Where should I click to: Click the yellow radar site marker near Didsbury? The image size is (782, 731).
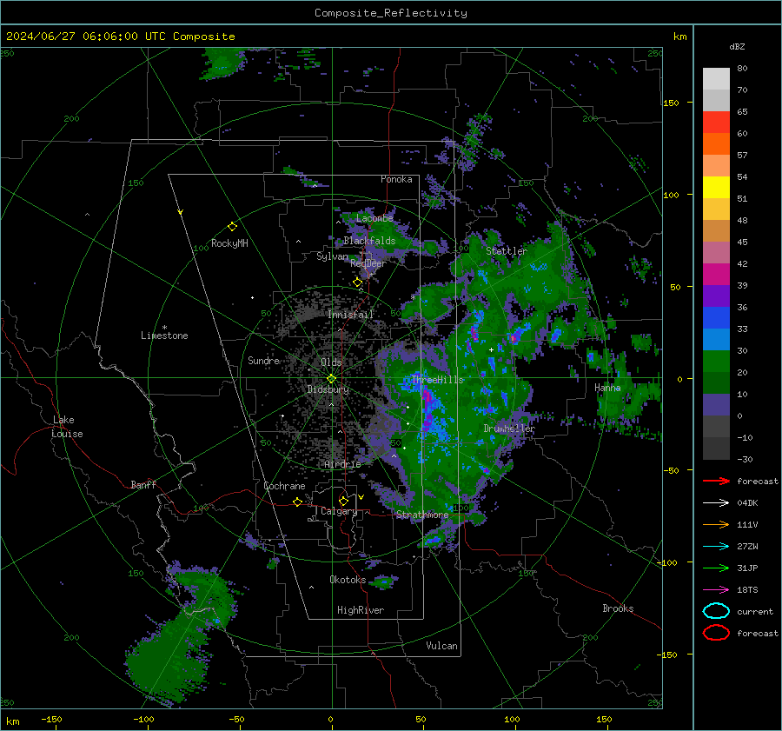pyautogui.click(x=332, y=379)
